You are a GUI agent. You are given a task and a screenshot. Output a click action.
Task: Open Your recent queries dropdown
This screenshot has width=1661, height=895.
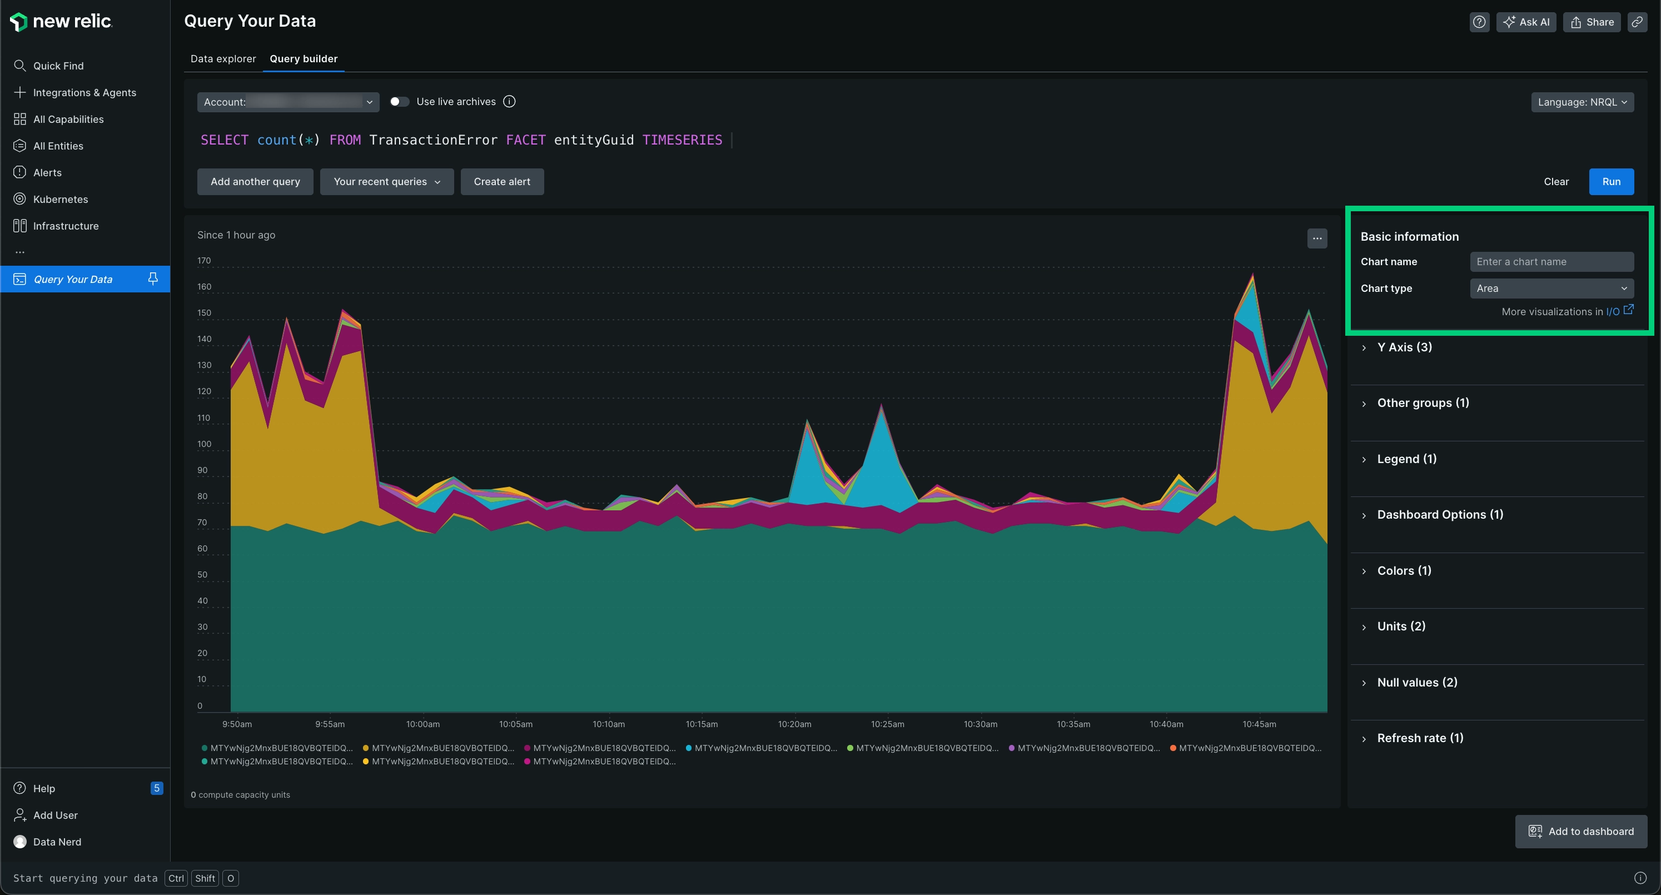pyautogui.click(x=387, y=182)
